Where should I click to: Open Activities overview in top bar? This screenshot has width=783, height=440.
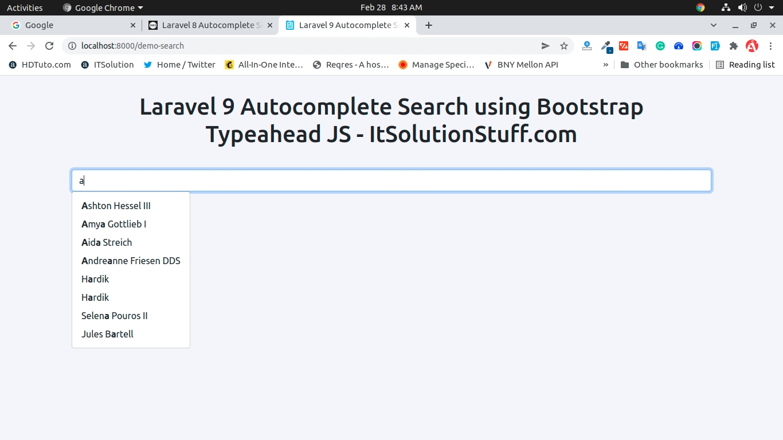point(25,7)
